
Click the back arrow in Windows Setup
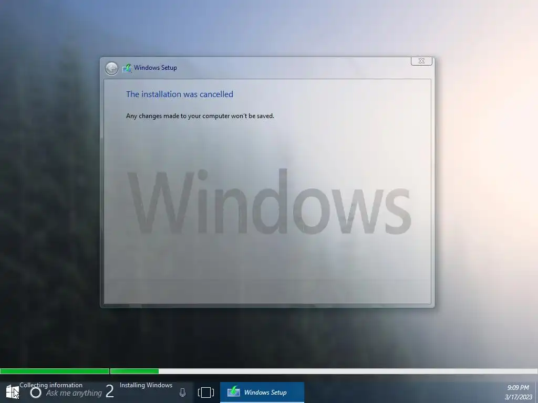(111, 68)
